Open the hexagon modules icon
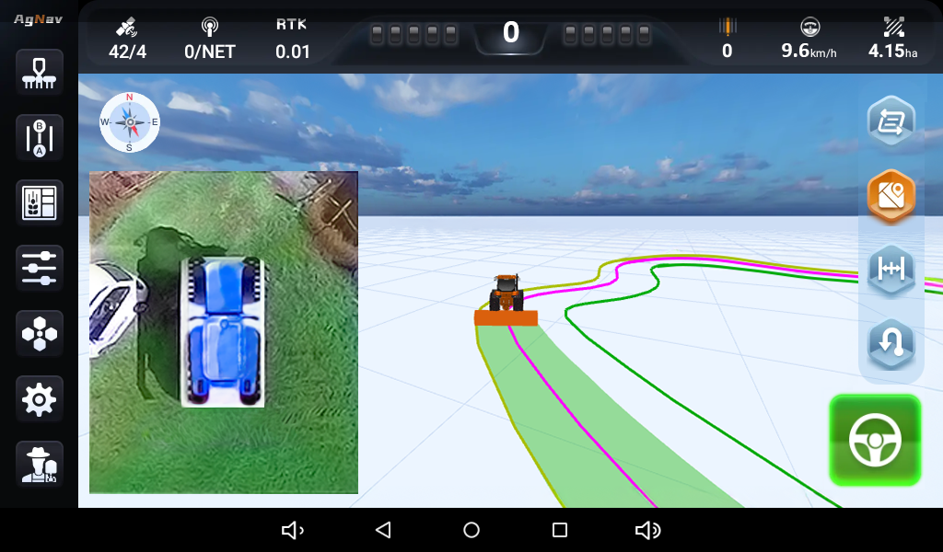Image resolution: width=943 pixels, height=552 pixels. coord(39,333)
